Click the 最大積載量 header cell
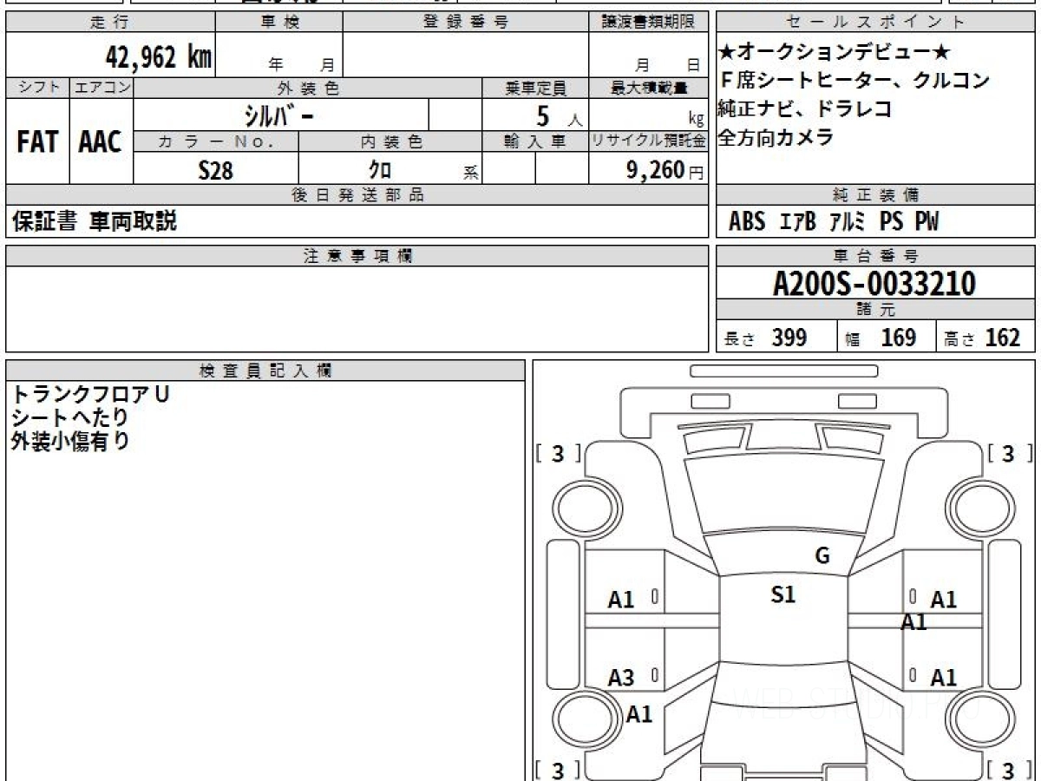1041x781 pixels. click(x=648, y=88)
